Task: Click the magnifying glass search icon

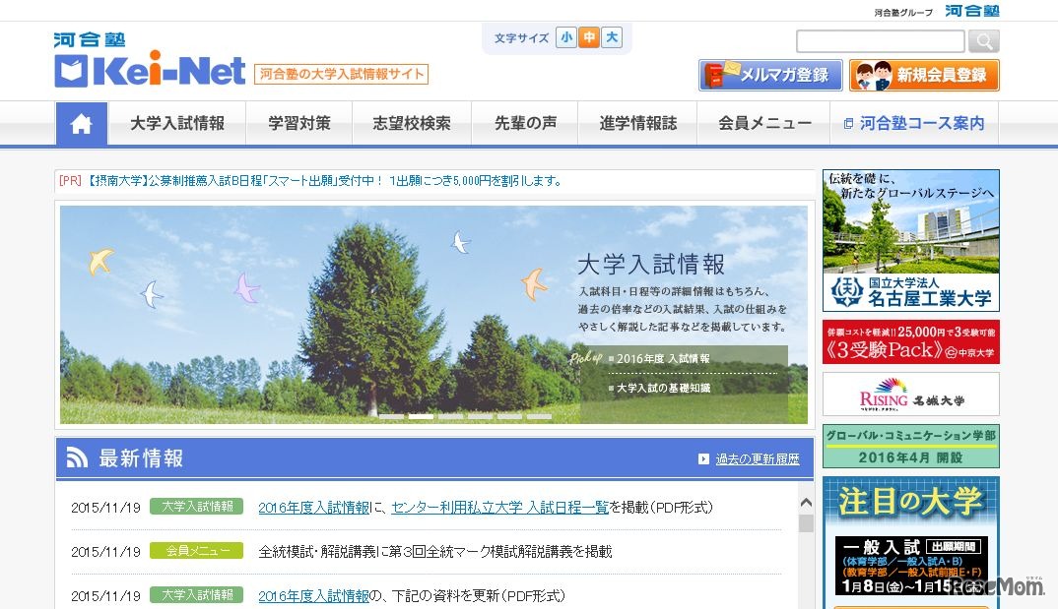Action: coord(982,40)
